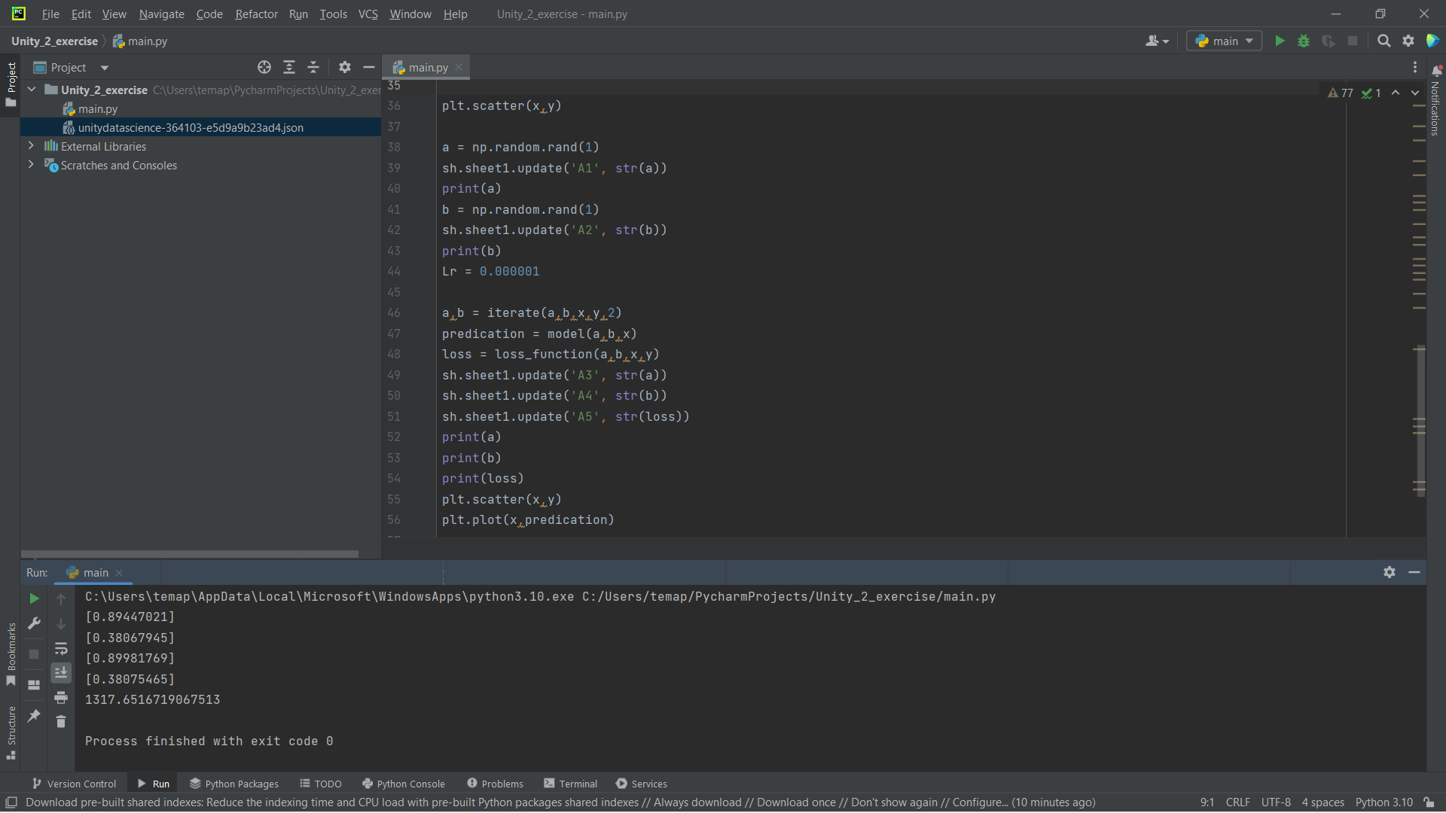Open Project view dropdown arrow

pos(105,68)
